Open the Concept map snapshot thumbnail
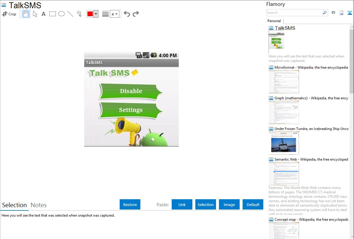 284,230
